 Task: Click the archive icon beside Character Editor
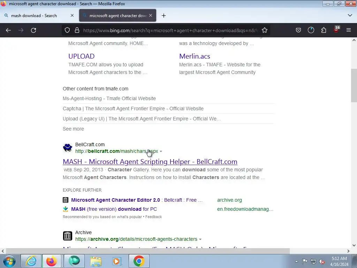[x=66, y=200]
